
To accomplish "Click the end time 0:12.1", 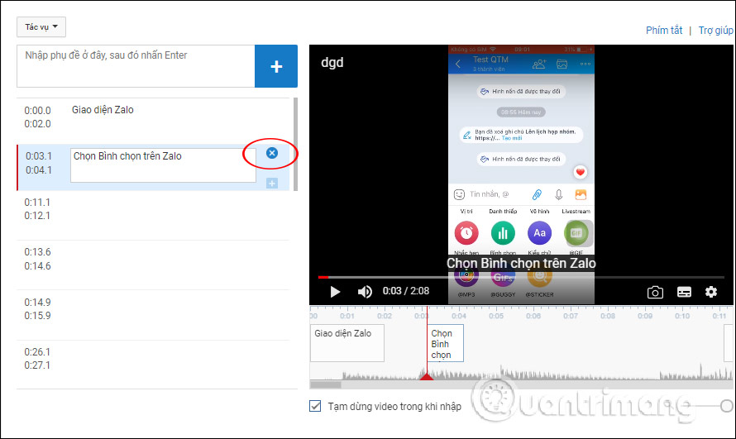I will 37,216.
